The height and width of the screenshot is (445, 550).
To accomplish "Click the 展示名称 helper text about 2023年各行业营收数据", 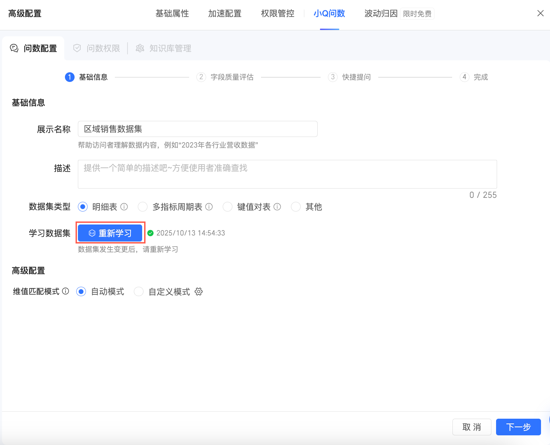I will (x=168, y=145).
